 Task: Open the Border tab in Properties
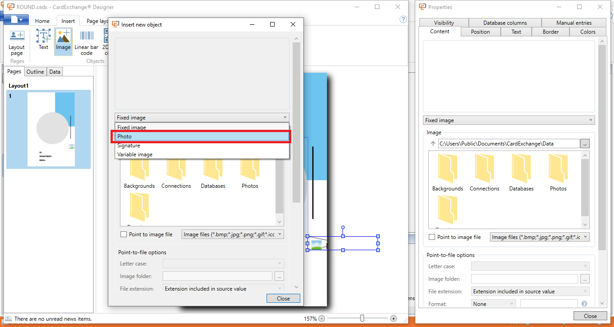coord(551,32)
